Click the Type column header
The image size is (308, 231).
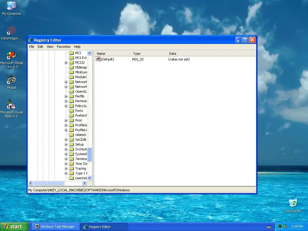tap(148, 54)
